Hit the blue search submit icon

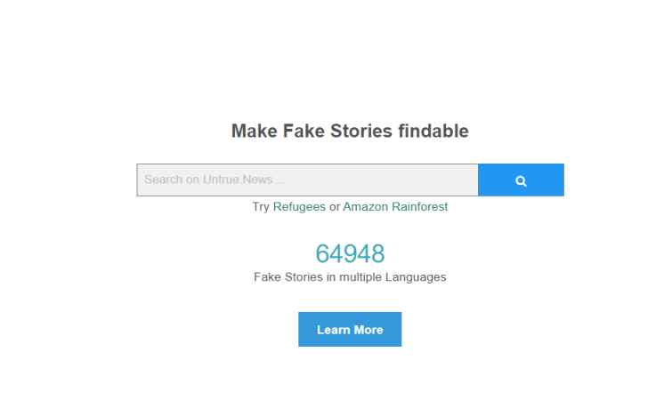[521, 180]
